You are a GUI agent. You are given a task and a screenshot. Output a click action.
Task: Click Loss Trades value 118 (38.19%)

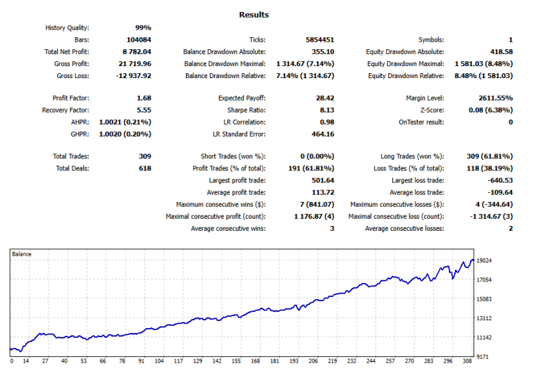[x=490, y=169]
